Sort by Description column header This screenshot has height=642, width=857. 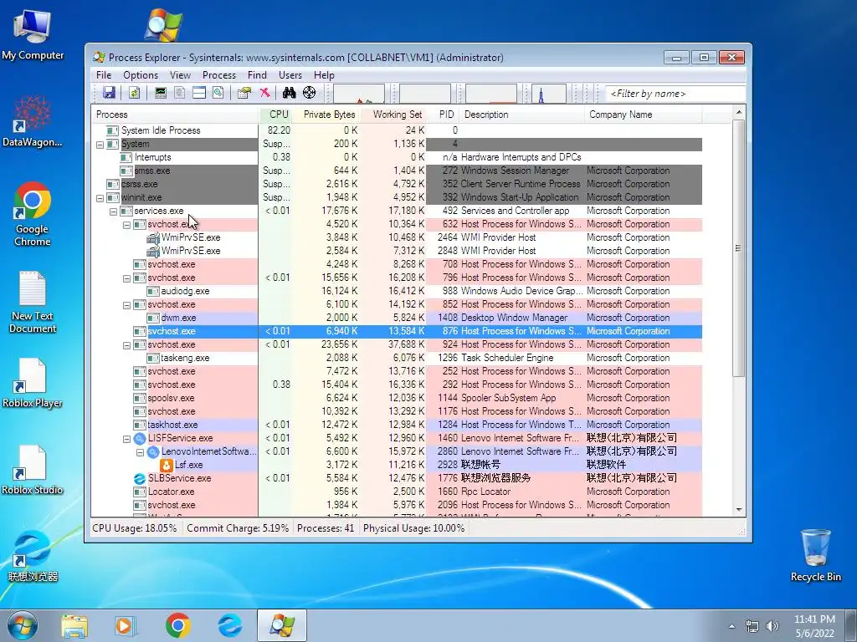[x=522, y=115]
